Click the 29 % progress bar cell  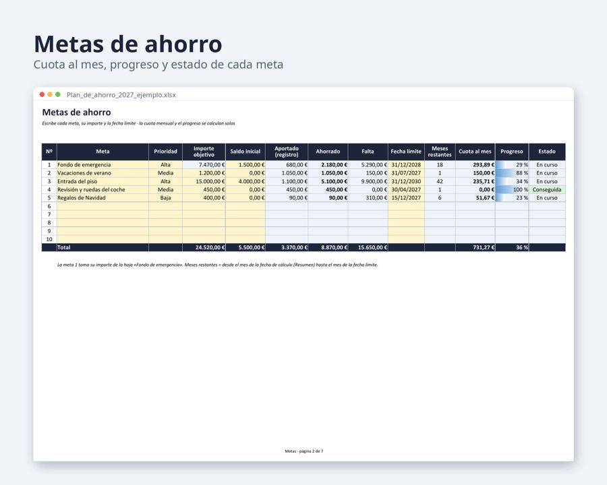pos(512,165)
